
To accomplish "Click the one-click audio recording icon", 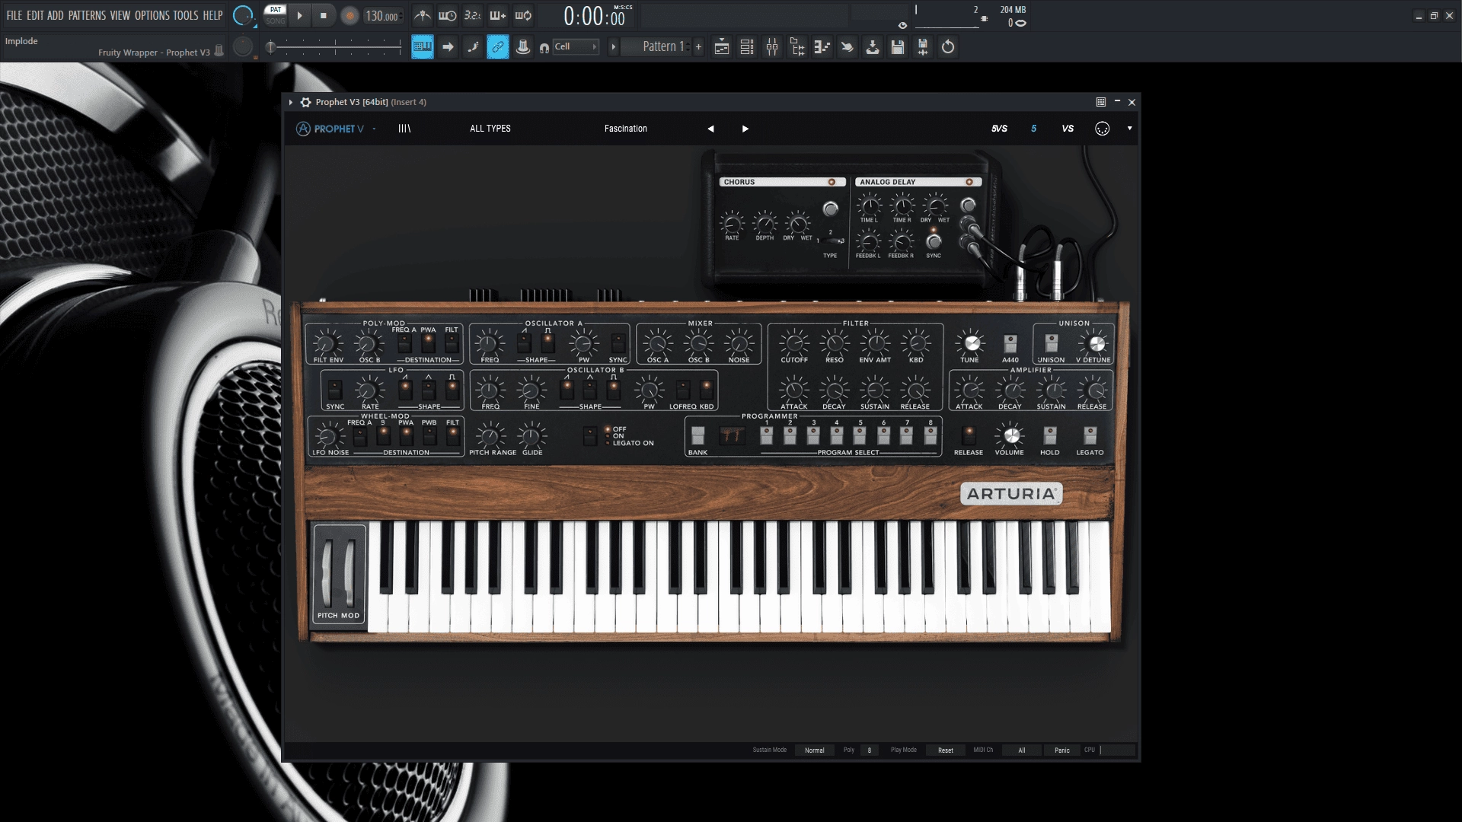I will point(873,47).
